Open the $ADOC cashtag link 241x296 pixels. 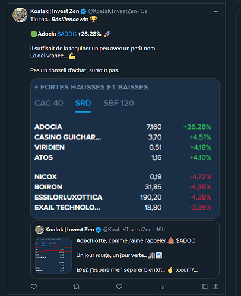(66, 34)
